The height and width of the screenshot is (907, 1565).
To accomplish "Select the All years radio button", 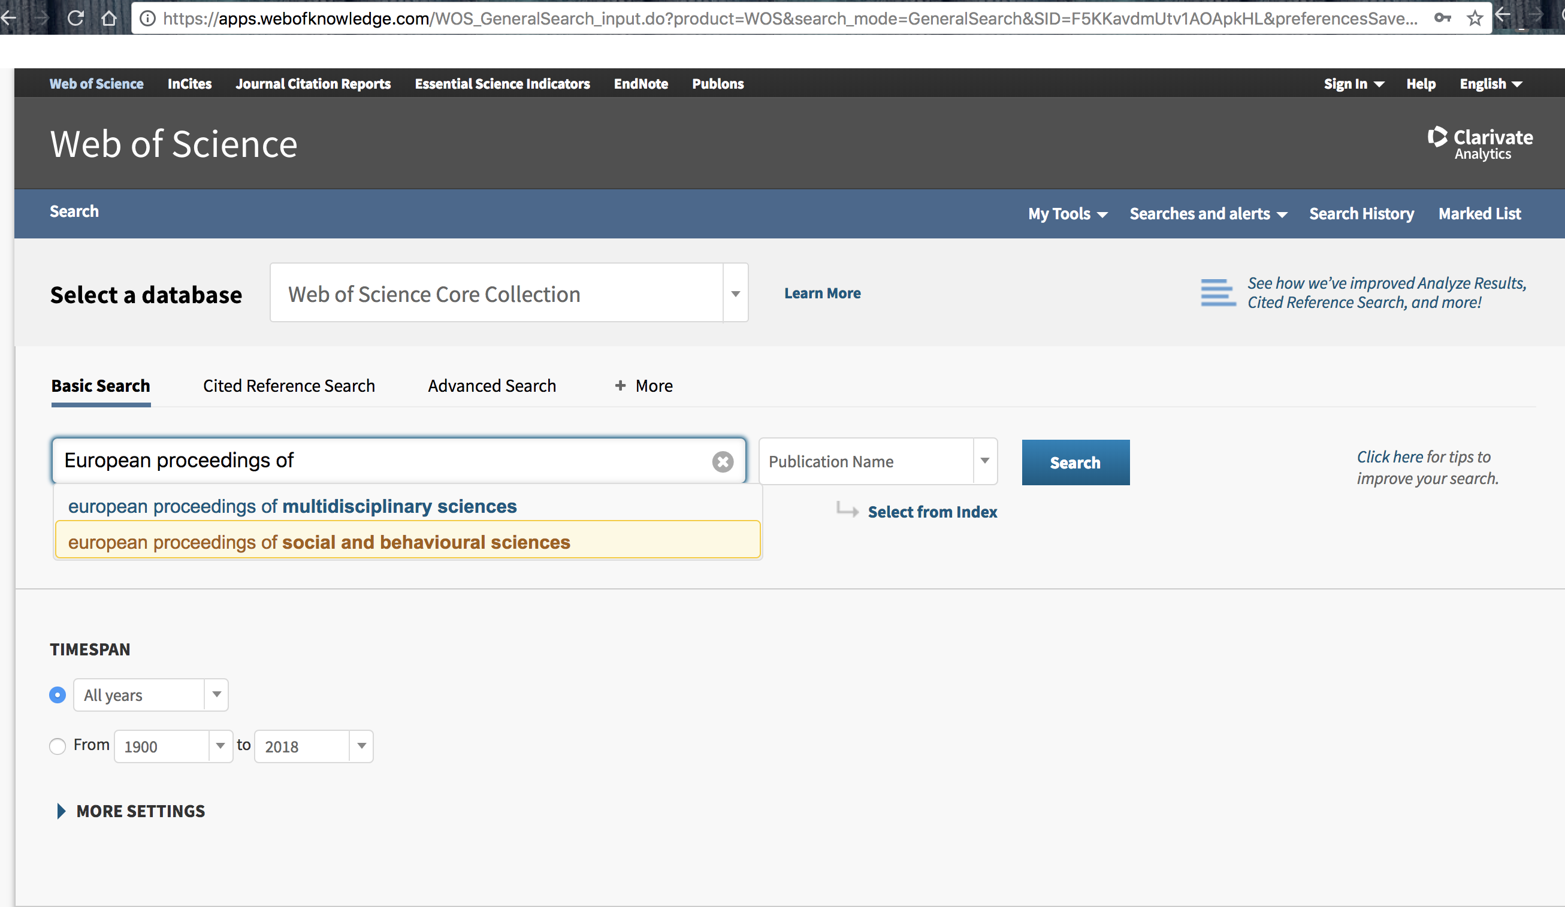I will 57,695.
